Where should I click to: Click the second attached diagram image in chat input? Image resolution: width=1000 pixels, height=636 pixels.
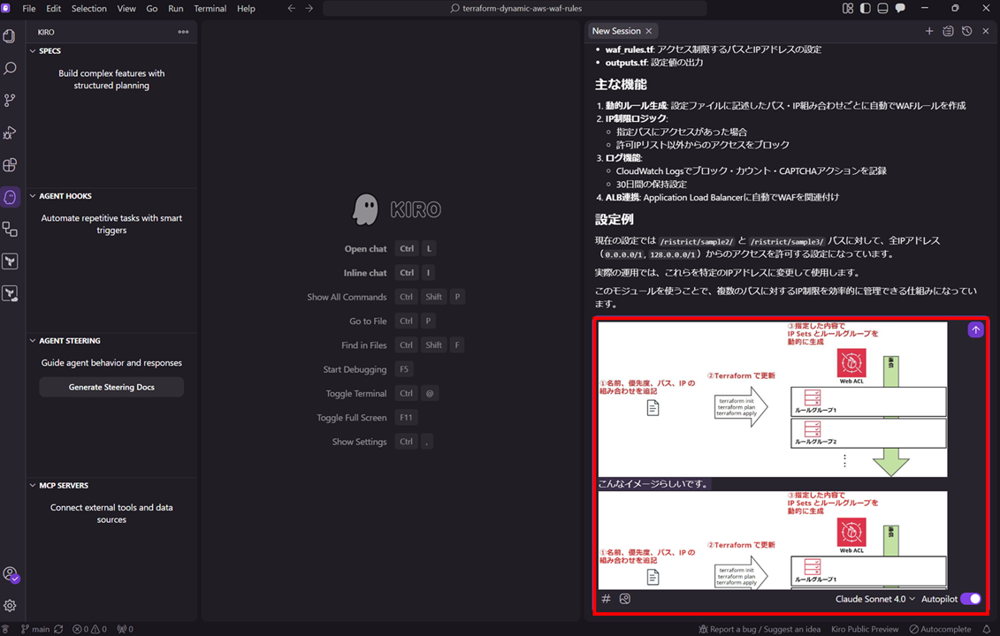[x=772, y=540]
